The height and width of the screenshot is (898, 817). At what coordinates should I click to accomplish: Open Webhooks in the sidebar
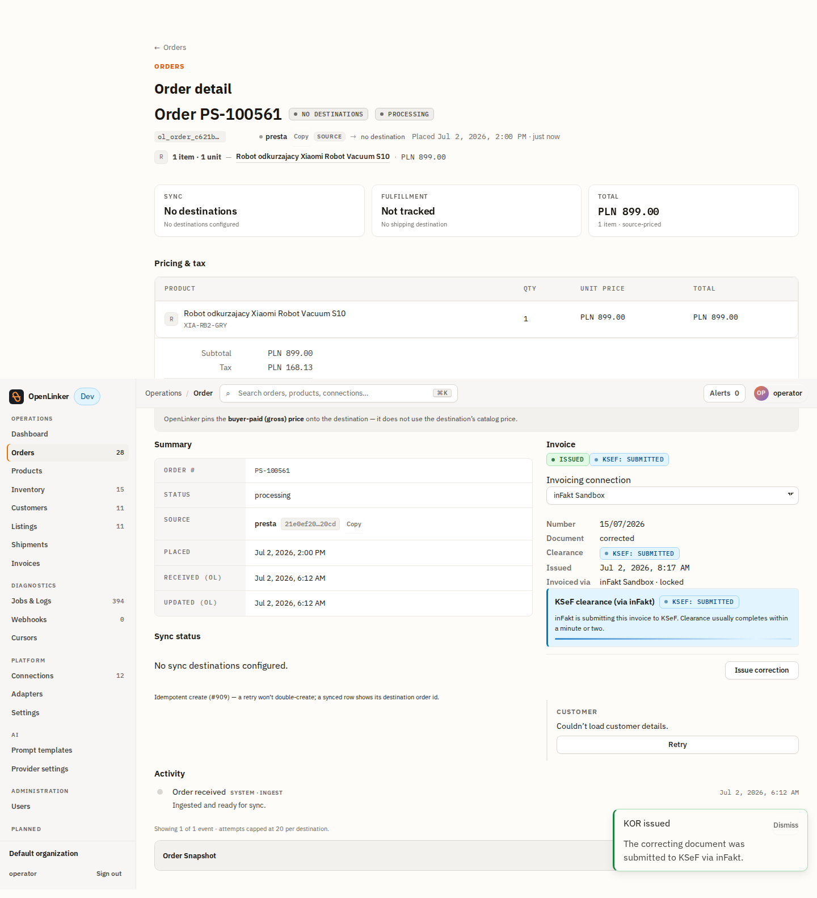click(68, 620)
